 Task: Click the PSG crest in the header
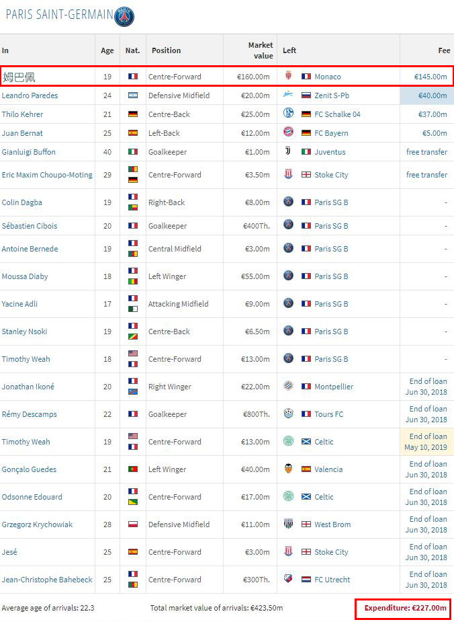coord(124,16)
